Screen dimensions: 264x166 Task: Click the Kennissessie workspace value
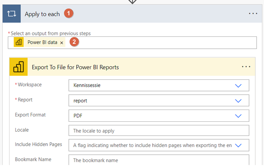87,85
